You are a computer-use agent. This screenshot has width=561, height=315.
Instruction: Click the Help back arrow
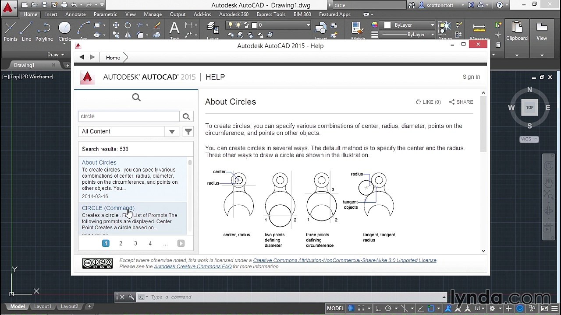(82, 57)
